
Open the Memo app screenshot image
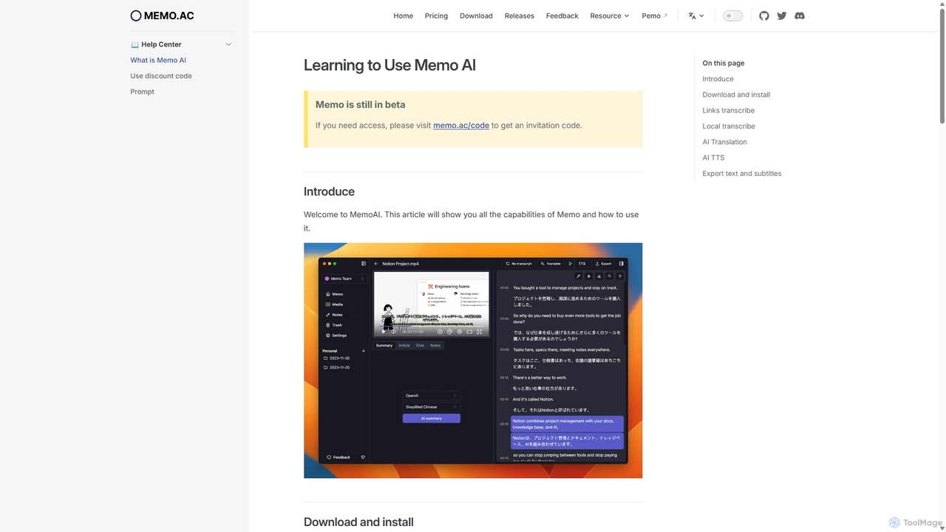(x=473, y=361)
